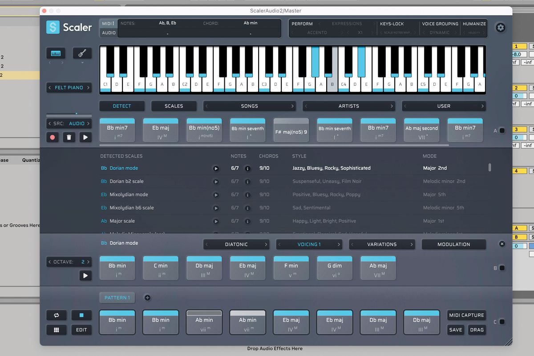534x356 pixels.
Task: Open the pad grid view icon
Action: click(x=57, y=330)
